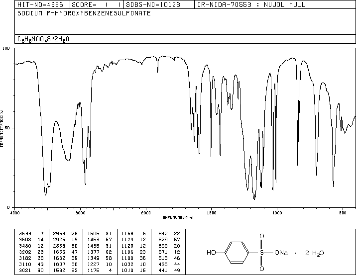Image resolution: width=356 pixels, height=275 pixels.
Task: Click the 3000 tick label on wavenumber axis
Action: 81,213
